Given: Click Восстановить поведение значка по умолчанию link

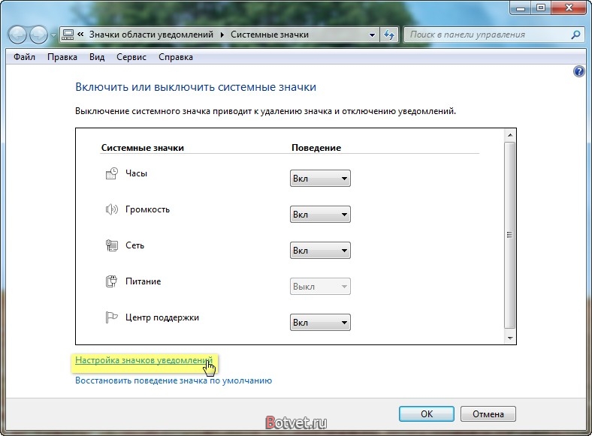Looking at the screenshot, I should tap(173, 380).
